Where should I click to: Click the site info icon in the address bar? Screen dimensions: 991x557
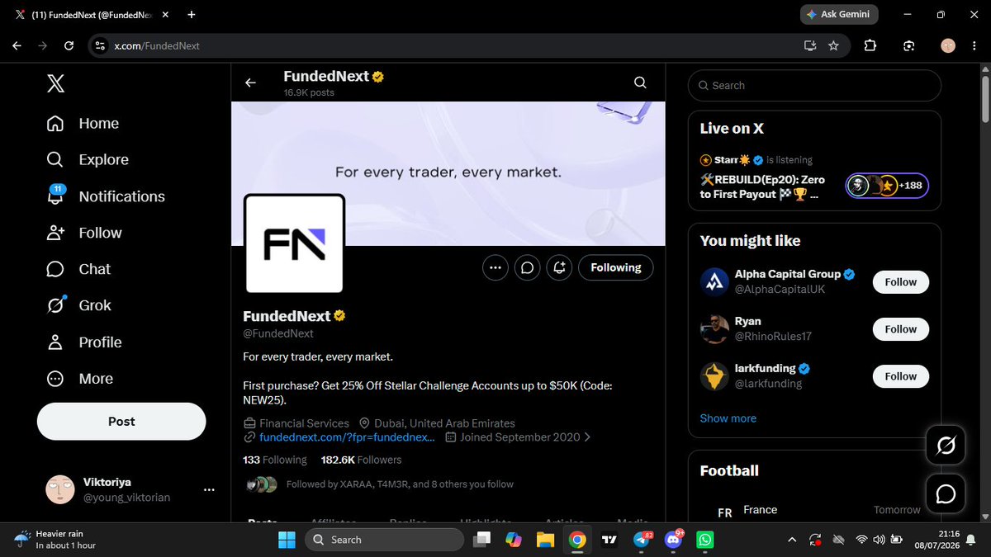[100, 46]
